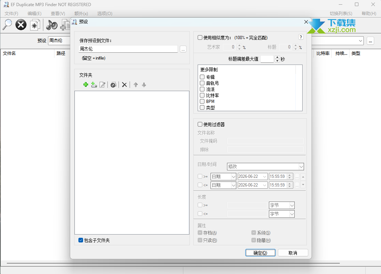Click the 标题偏差最大值 seconds input field
The height and width of the screenshot is (274, 381).
coord(267,59)
